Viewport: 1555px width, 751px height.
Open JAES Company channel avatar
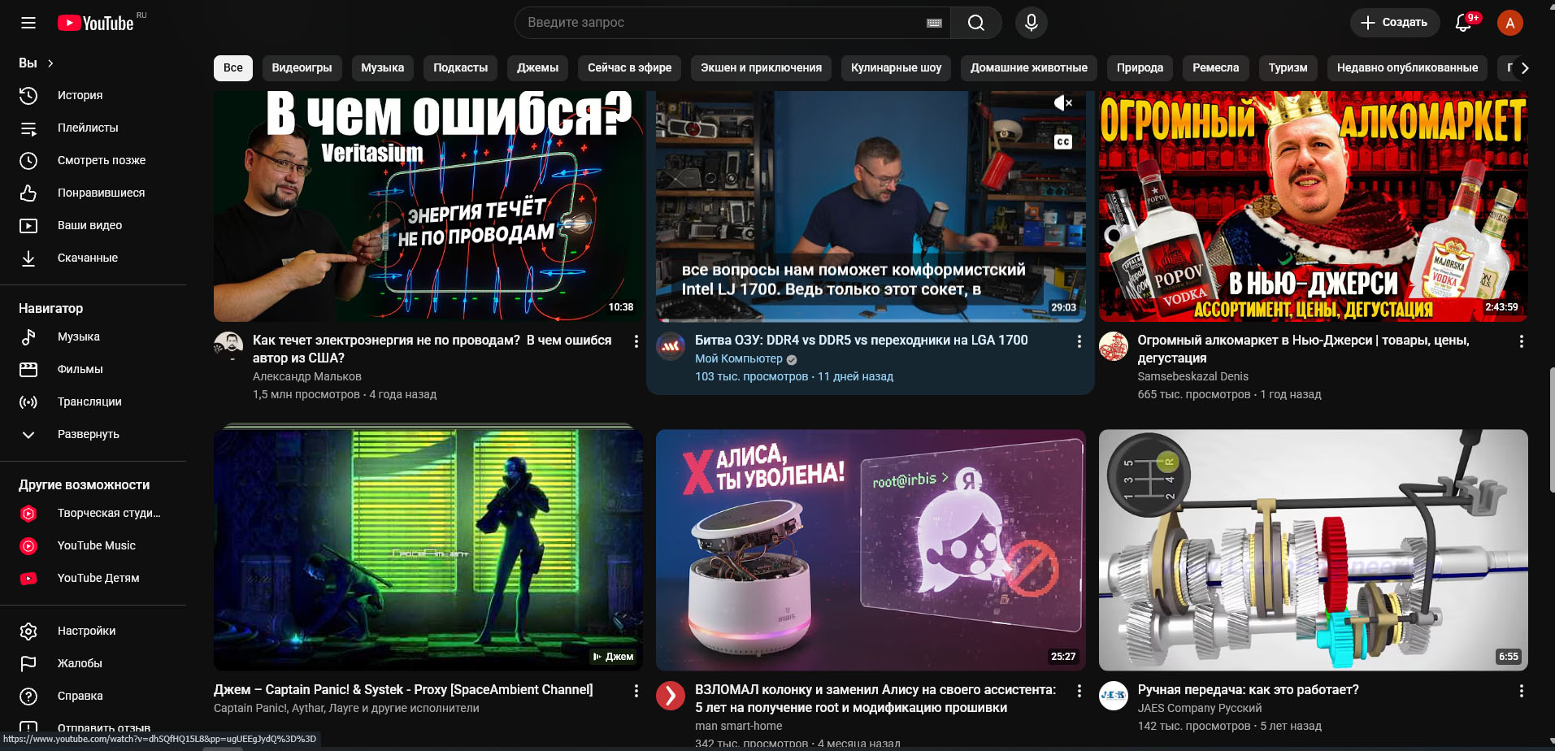pyautogui.click(x=1114, y=696)
